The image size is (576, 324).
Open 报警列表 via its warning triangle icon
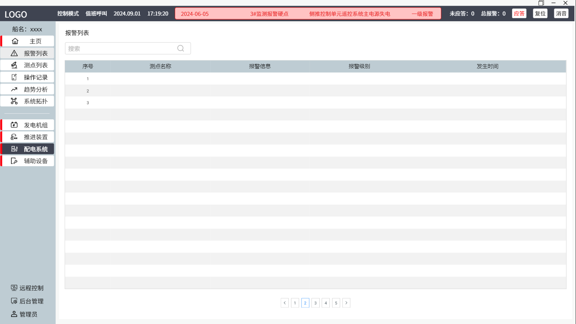click(x=14, y=53)
